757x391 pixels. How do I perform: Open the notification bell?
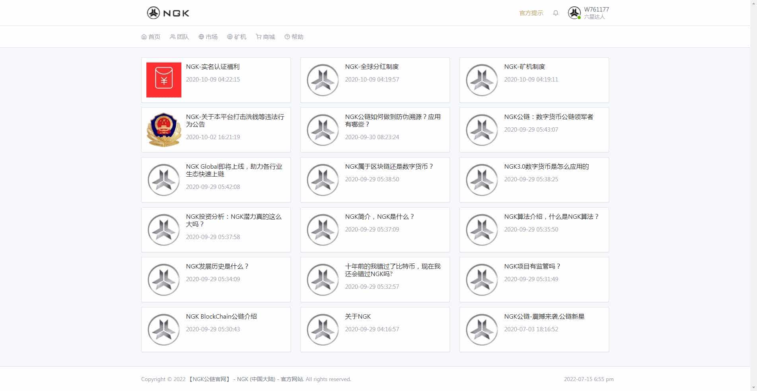pyautogui.click(x=556, y=13)
